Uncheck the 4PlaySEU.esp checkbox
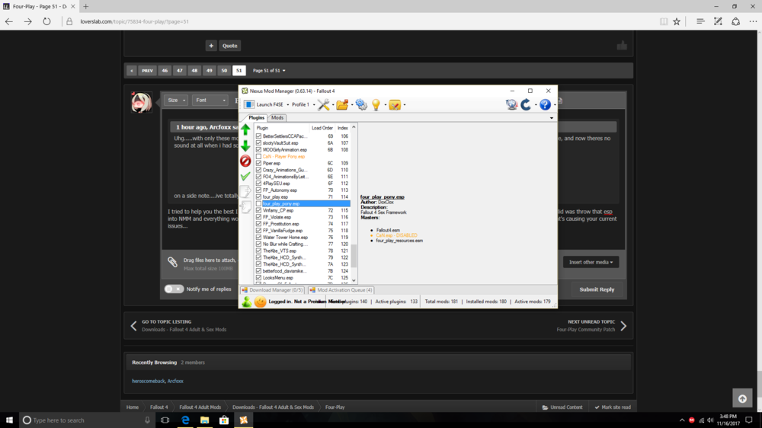This screenshot has width=762, height=428. [258, 184]
